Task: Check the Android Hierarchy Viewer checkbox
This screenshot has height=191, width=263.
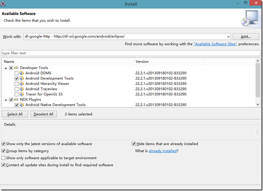Action: coord(17,84)
